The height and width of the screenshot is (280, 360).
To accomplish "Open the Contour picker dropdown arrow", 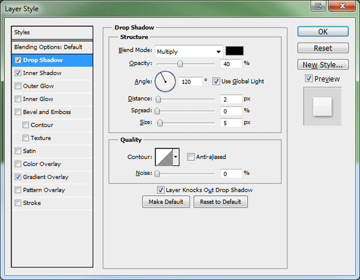I will pos(176,157).
